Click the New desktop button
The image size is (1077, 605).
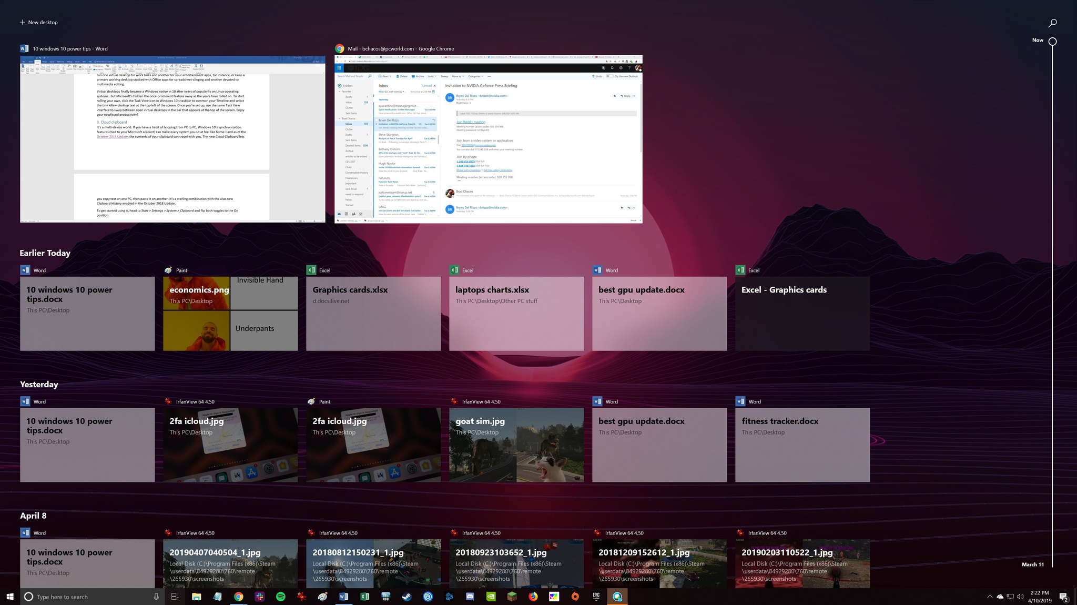tap(38, 22)
